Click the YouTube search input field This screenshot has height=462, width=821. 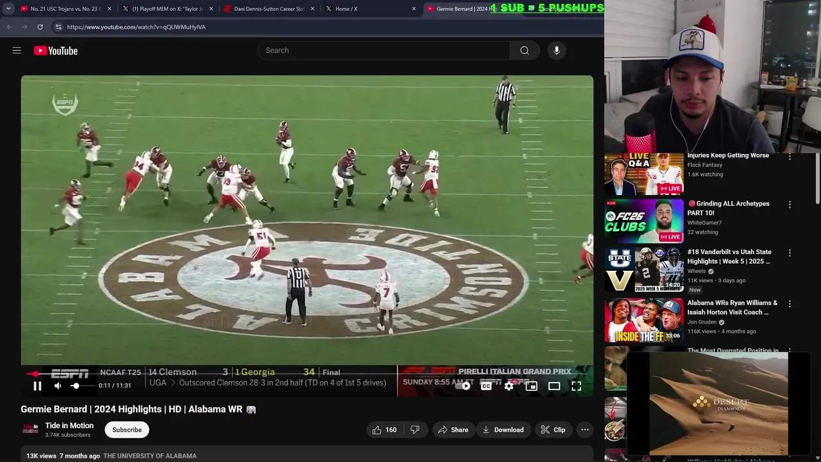[x=384, y=51]
